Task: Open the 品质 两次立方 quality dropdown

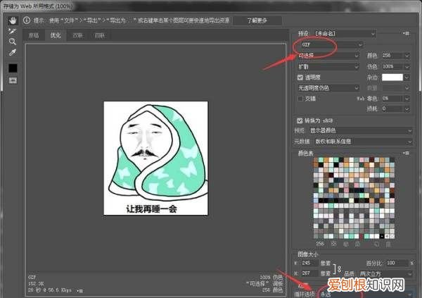Action: [385, 274]
